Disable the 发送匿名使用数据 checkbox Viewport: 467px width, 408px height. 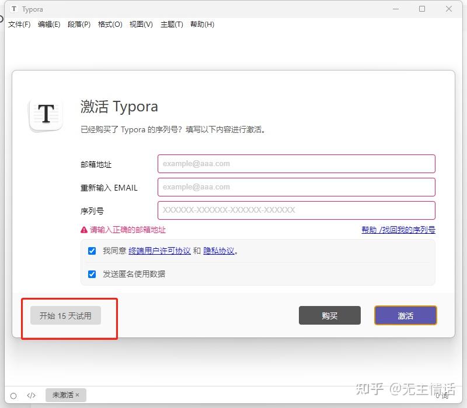pyautogui.click(x=92, y=274)
